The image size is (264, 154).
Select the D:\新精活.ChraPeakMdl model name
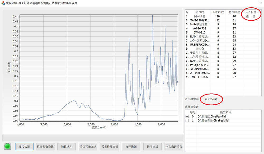[x=212, y=116]
